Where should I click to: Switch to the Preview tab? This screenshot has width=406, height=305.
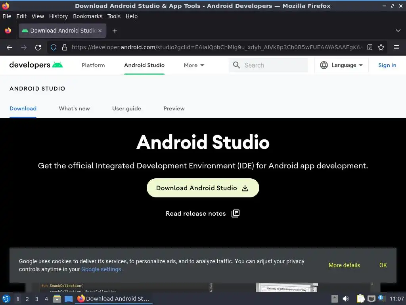point(174,109)
